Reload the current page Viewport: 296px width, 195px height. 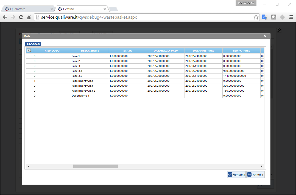tap(21, 17)
